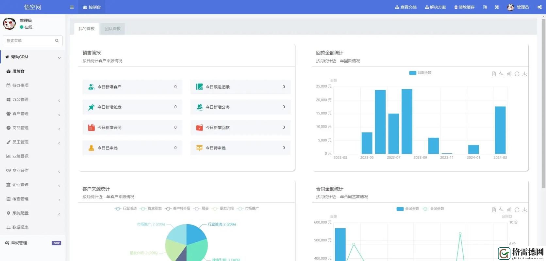Expand the 办公管理 submenu
Screen dimensions: 546x261
33,100
